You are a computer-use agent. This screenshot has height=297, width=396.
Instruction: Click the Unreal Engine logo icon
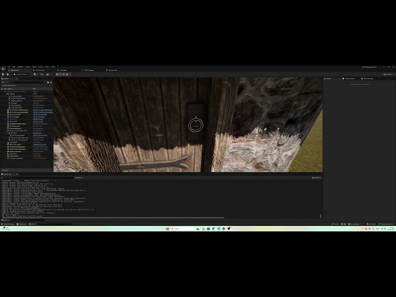pyautogui.click(x=3, y=69)
